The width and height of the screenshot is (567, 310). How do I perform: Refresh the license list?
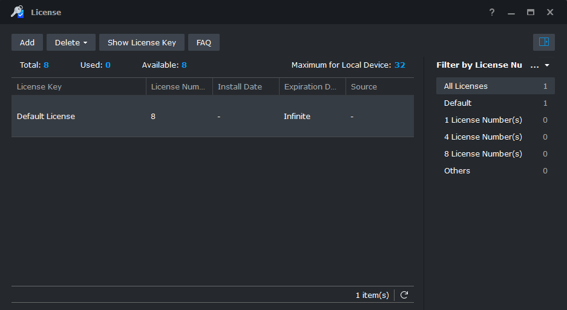click(x=404, y=295)
